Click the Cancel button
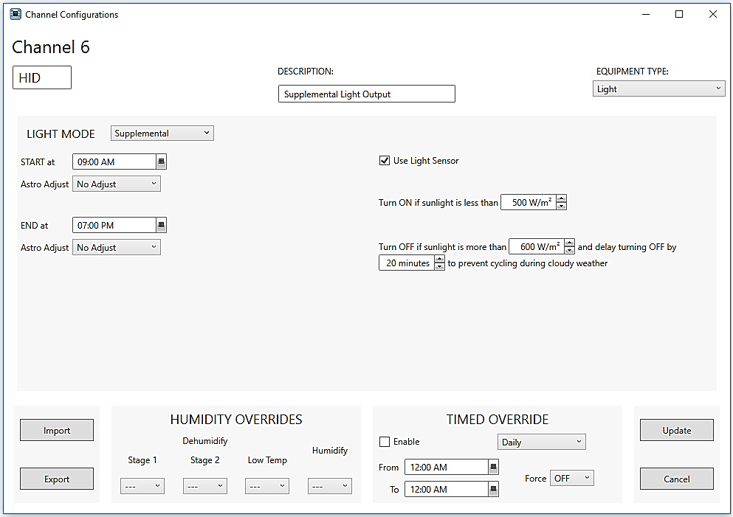733x517 pixels. point(676,479)
